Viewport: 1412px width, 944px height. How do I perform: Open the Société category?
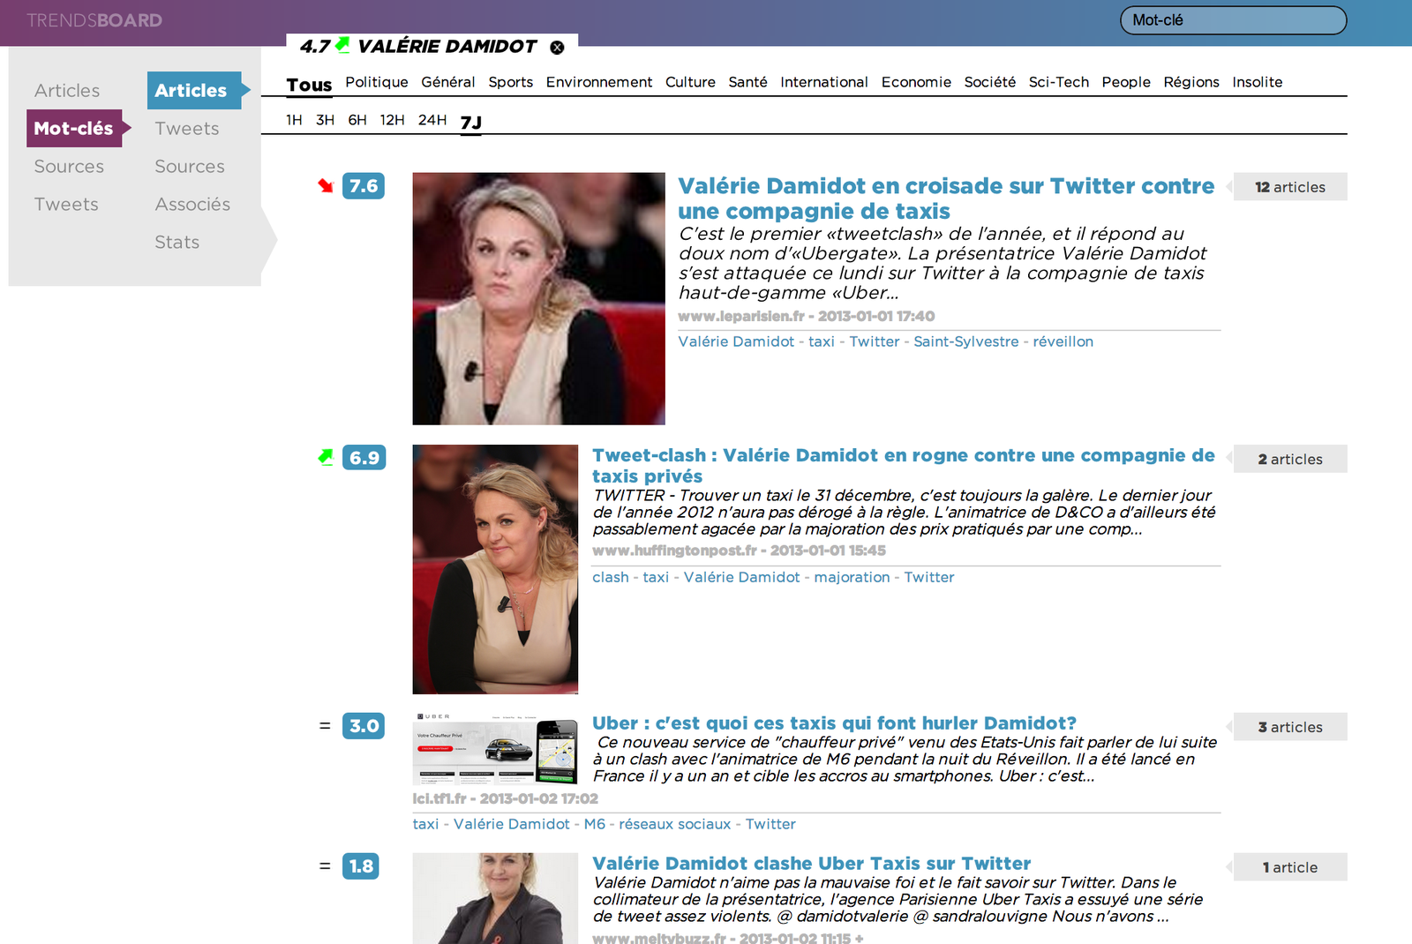point(990,82)
